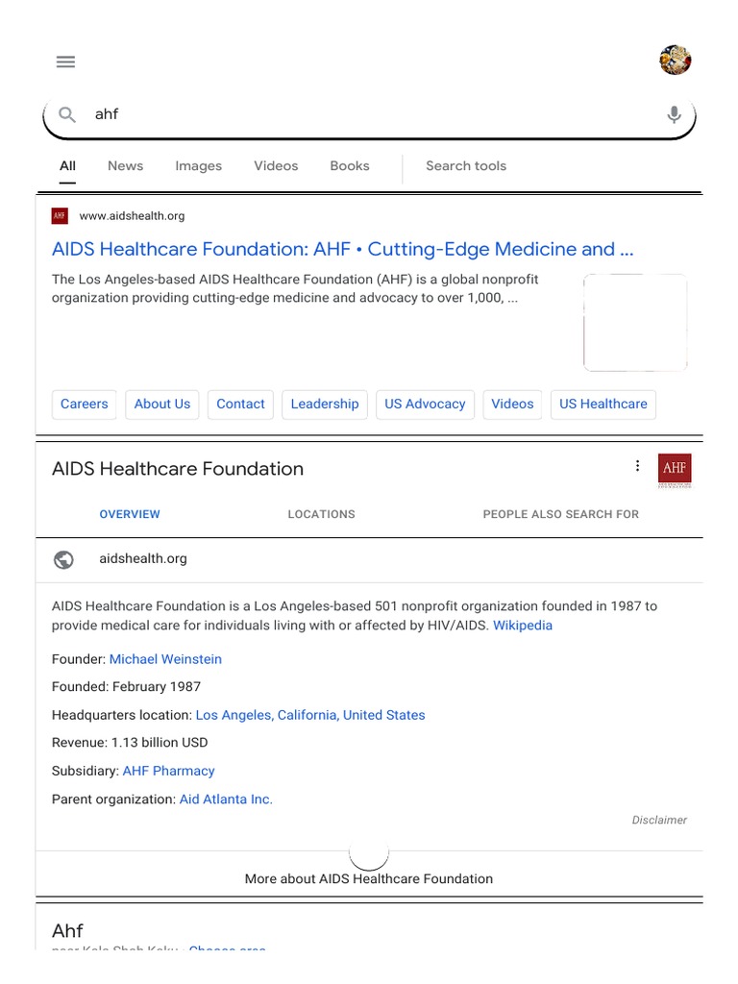Screen dimensions: 738x984
Task: Click the AHF logo thumbnail in panel
Action: point(675,469)
